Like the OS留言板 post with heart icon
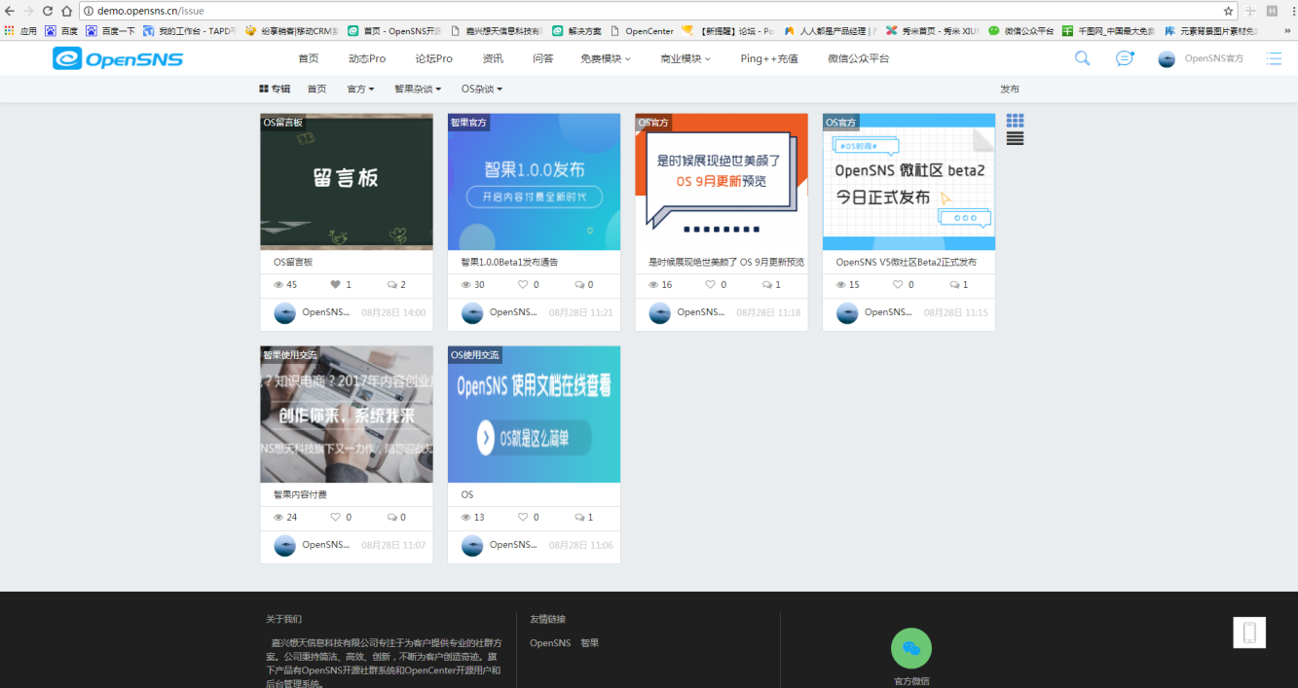The image size is (1298, 688). pos(336,285)
